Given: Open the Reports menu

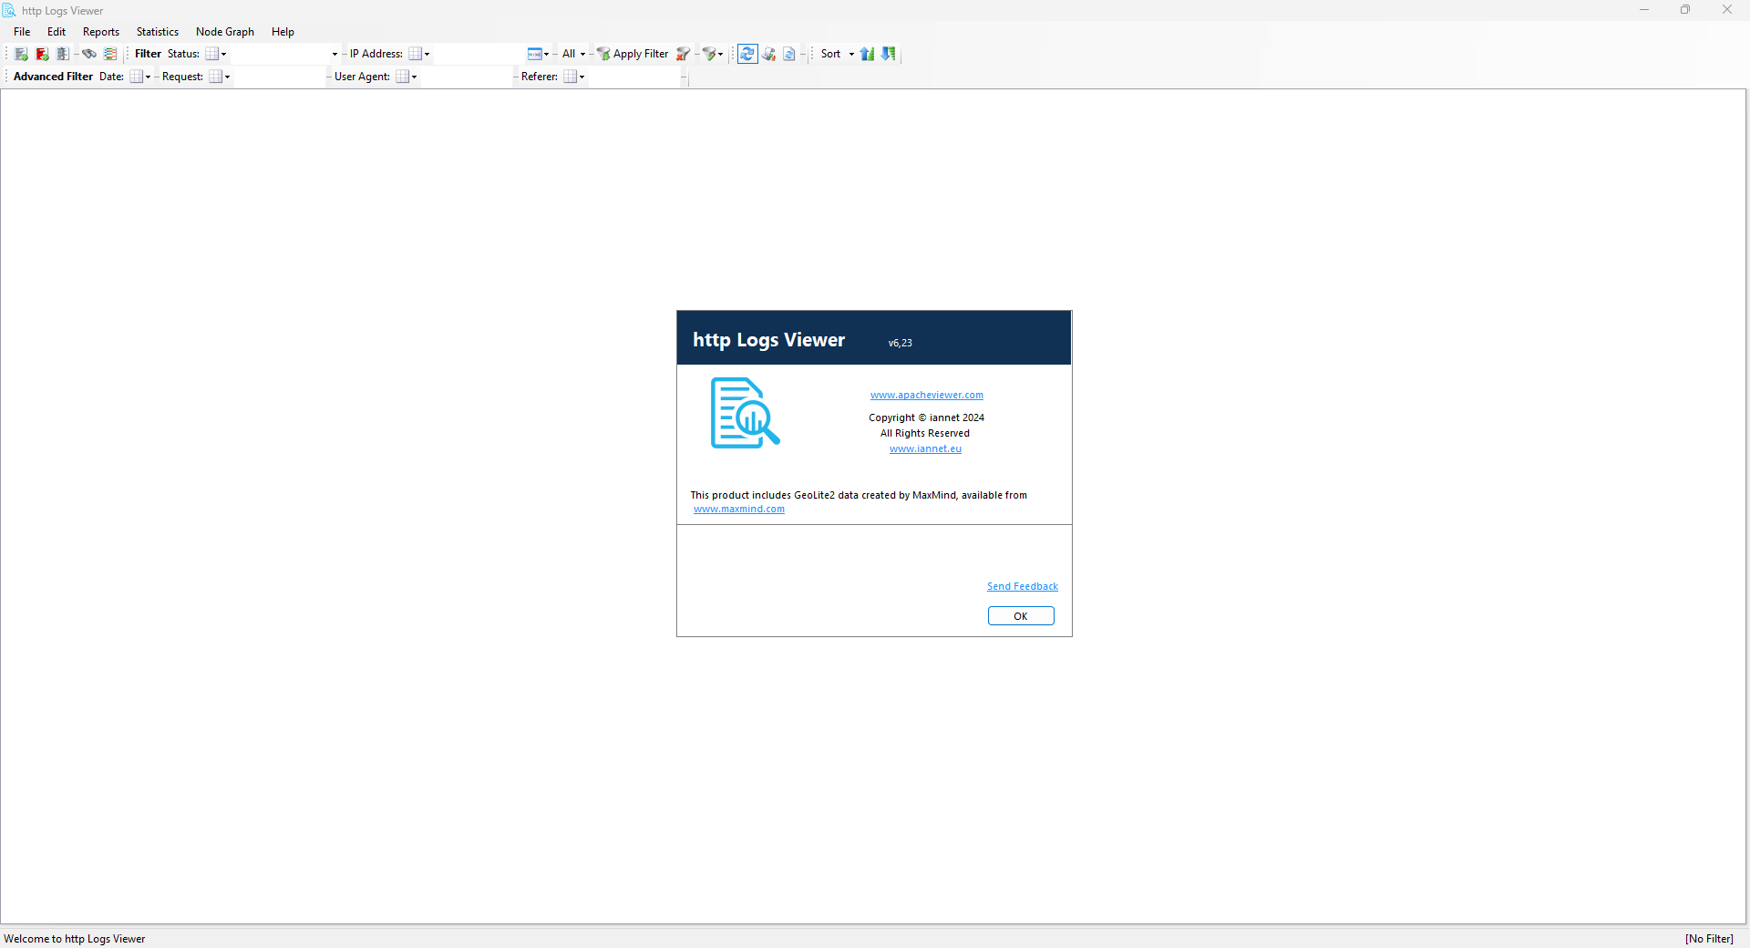Looking at the screenshot, I should tap(101, 32).
